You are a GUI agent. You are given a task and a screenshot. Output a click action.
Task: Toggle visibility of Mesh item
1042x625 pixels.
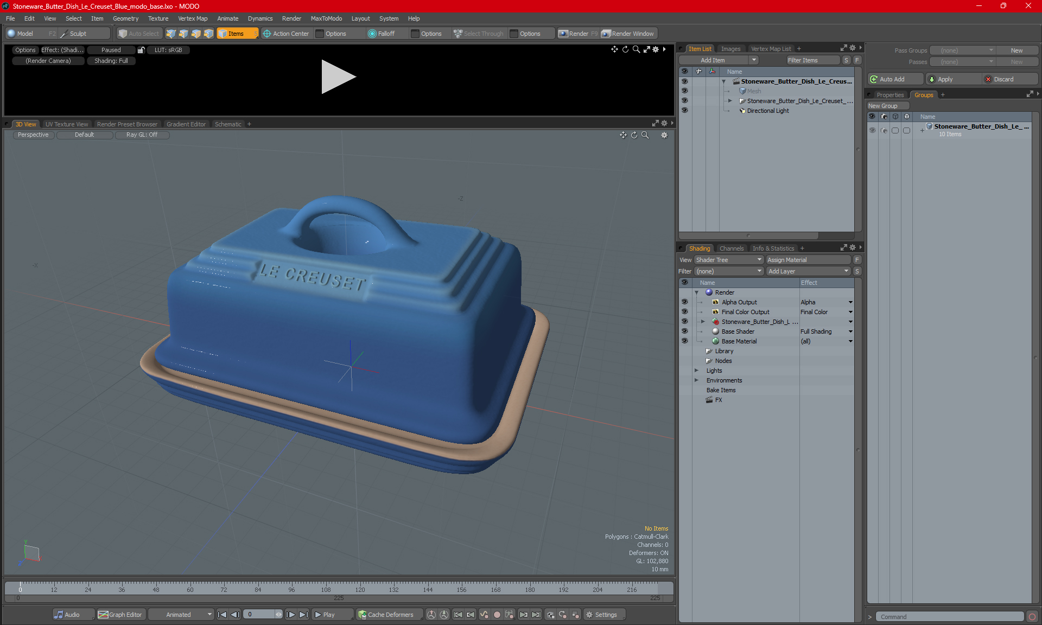pyautogui.click(x=684, y=91)
